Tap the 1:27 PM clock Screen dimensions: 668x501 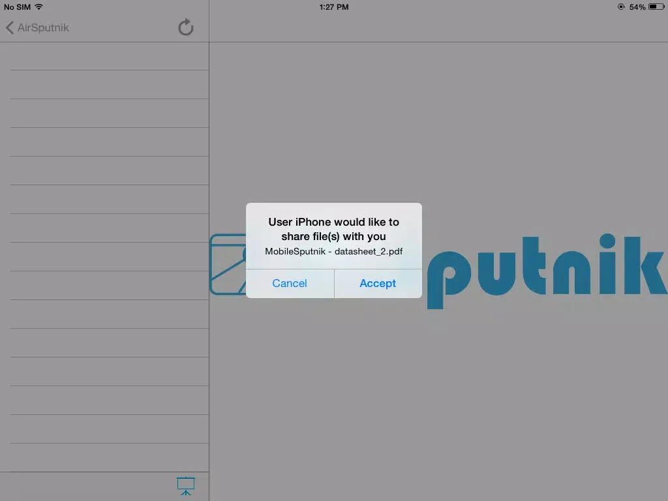(334, 7)
